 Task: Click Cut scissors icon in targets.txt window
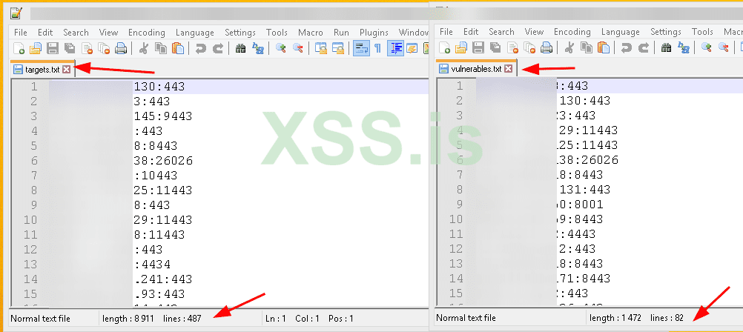[x=144, y=48]
